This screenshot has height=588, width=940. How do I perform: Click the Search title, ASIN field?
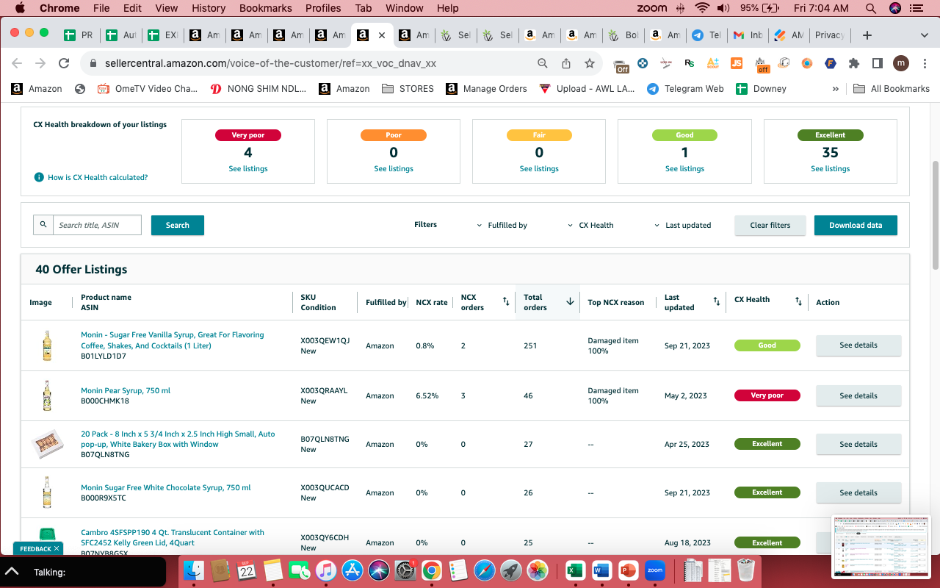(97, 225)
